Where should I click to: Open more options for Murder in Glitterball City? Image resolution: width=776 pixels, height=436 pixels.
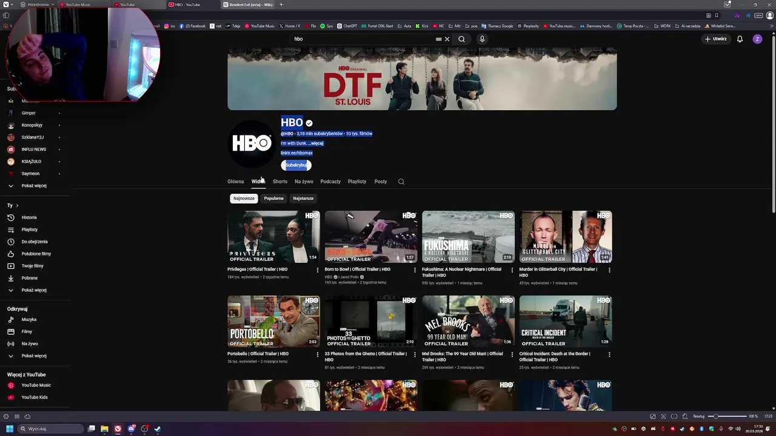pos(609,270)
